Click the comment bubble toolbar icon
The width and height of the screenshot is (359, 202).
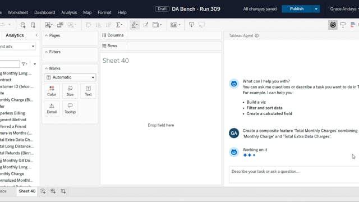(x=202, y=25)
